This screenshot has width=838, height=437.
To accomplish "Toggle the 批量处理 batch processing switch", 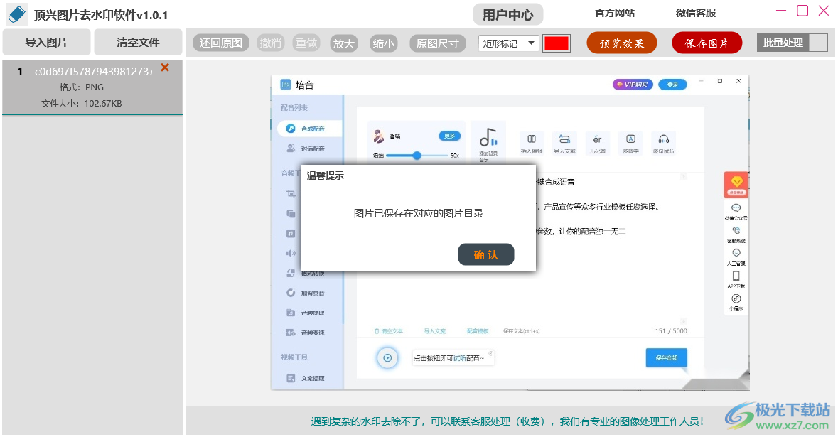I will (792, 43).
